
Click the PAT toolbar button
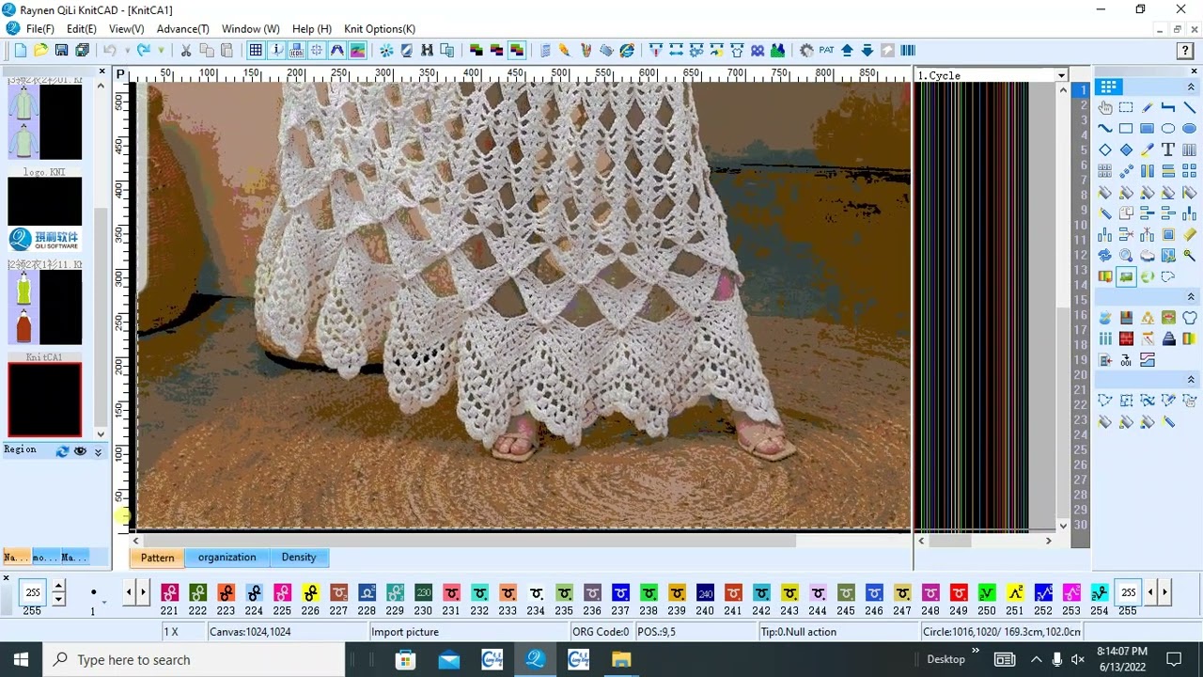[826, 51]
